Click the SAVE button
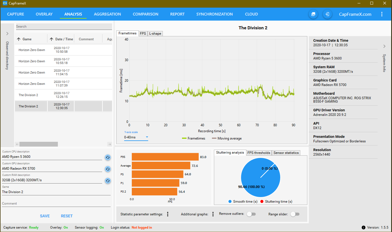The height and width of the screenshot is (232, 392). click(45, 216)
